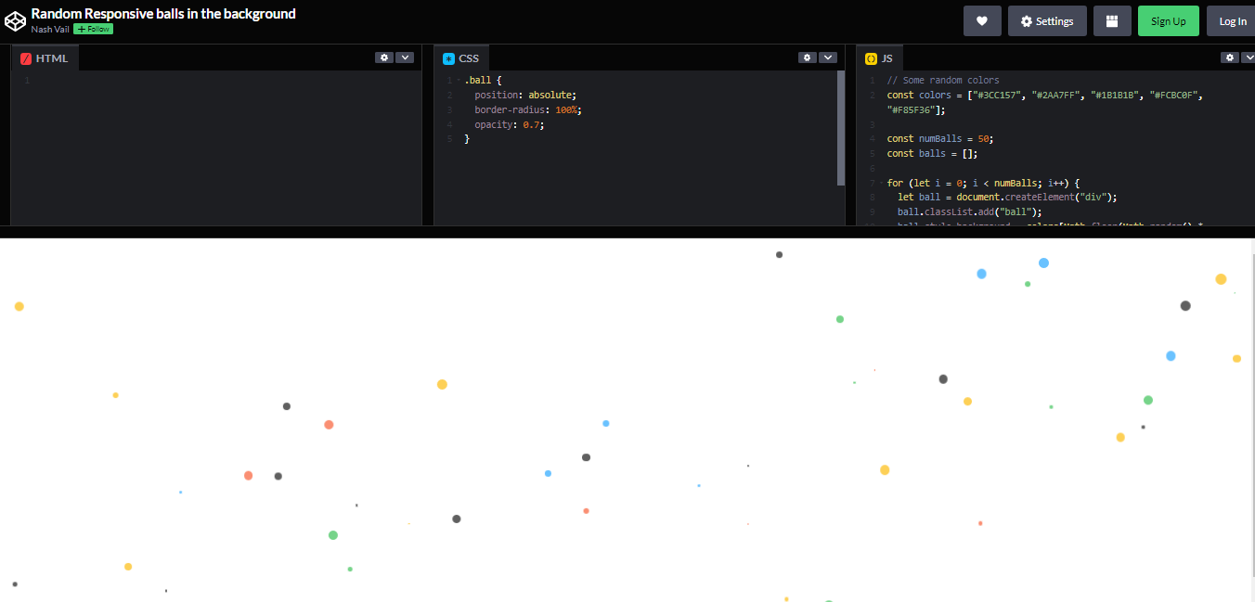Love this pen with the heart button
This screenshot has width=1255, height=602.
[982, 21]
